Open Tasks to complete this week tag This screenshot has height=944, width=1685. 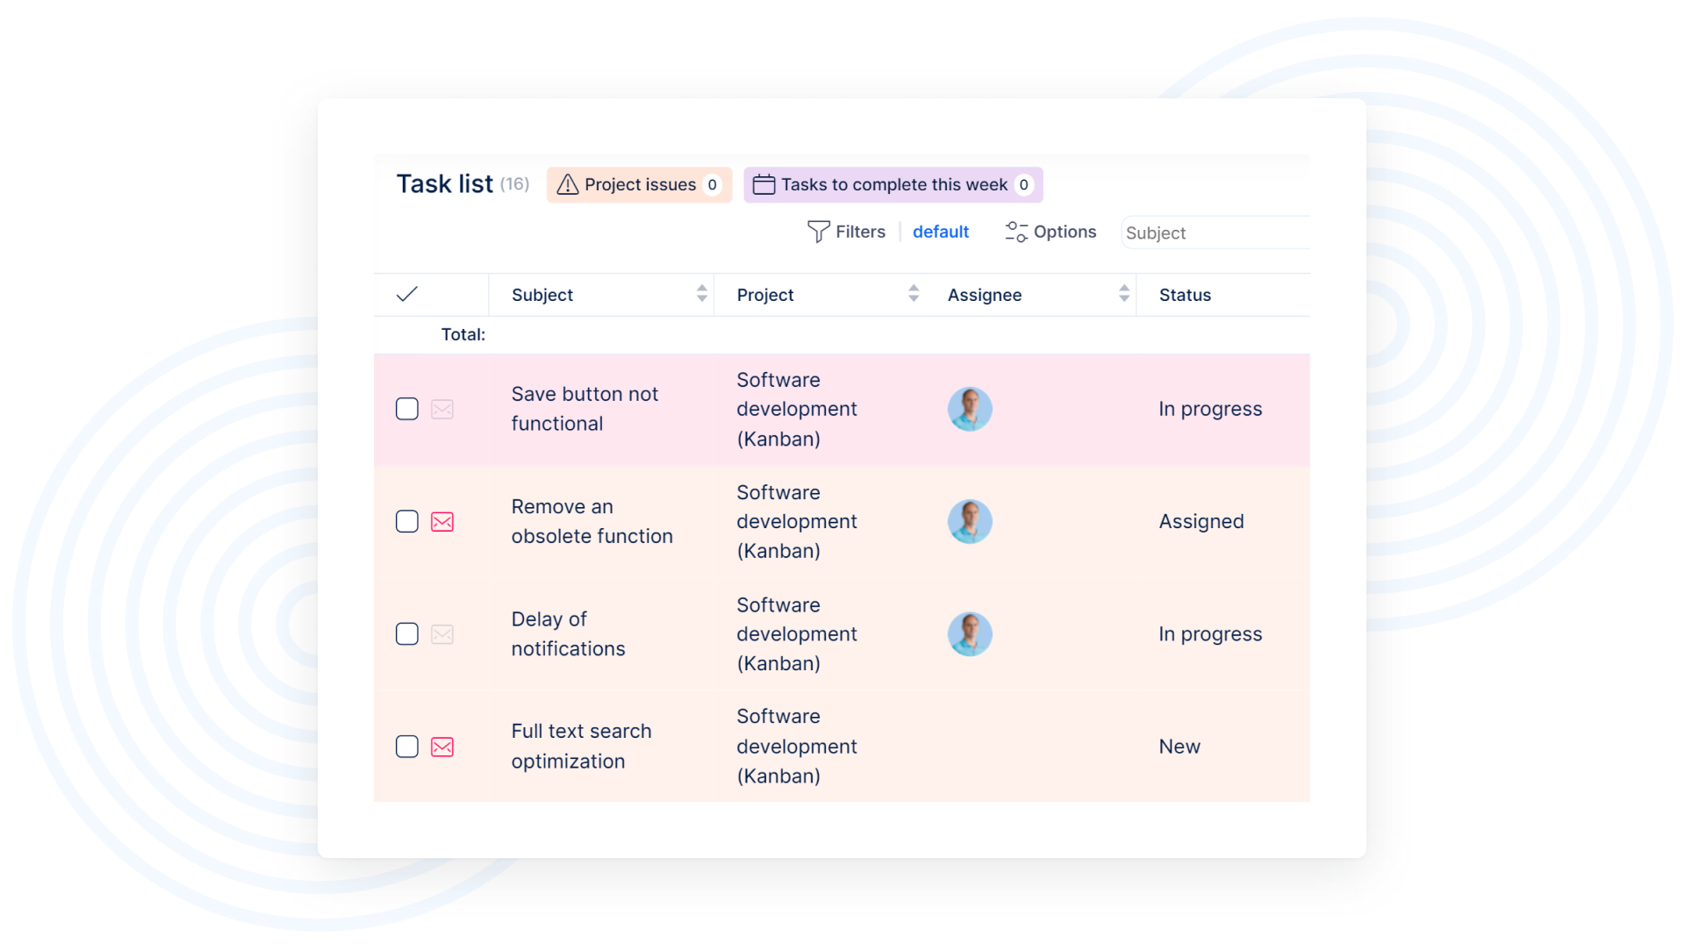893,185
